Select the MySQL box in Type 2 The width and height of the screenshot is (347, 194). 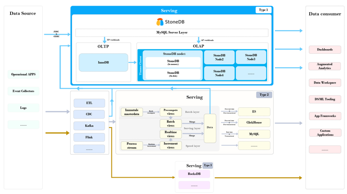(x=254, y=134)
